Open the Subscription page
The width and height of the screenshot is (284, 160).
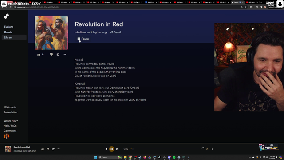11,112
